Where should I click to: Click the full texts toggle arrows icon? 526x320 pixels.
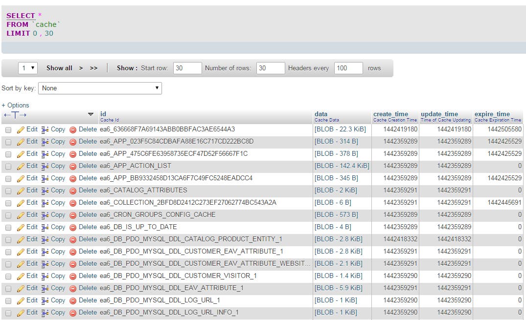click(x=15, y=115)
